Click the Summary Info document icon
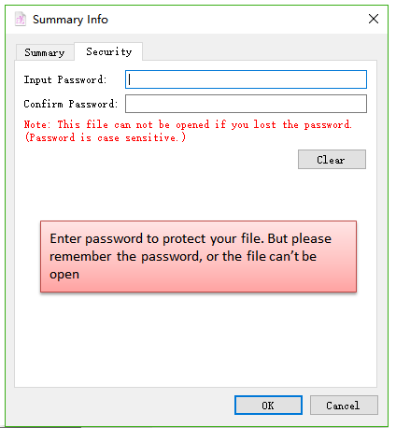 point(21,19)
